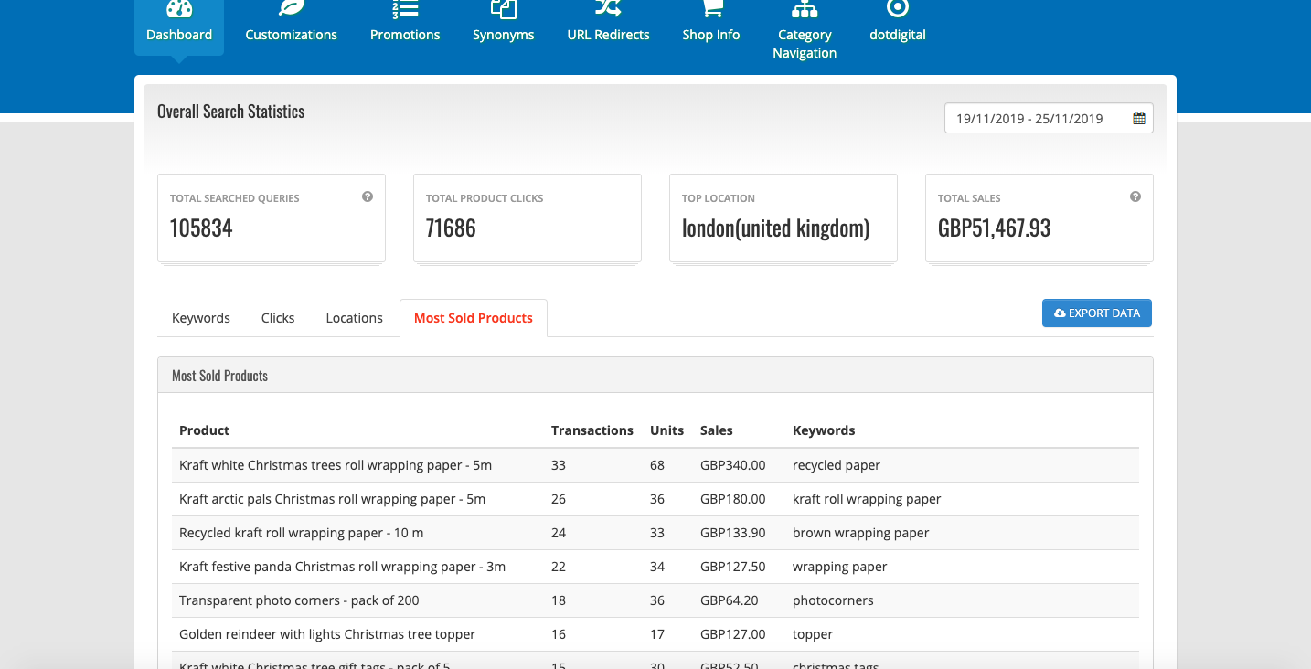Screen dimensions: 1311x669
Task: Open the dotdigital menu label
Action: [898, 35]
